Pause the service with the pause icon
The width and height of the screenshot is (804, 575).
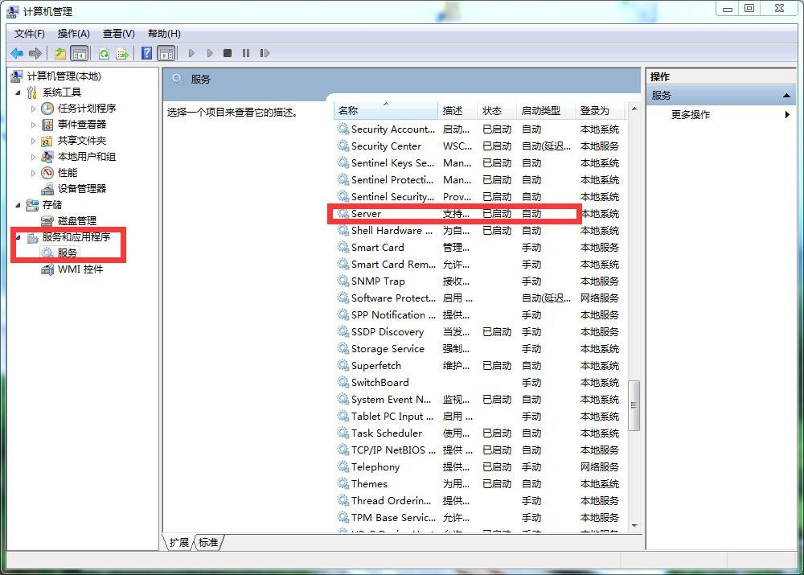248,53
